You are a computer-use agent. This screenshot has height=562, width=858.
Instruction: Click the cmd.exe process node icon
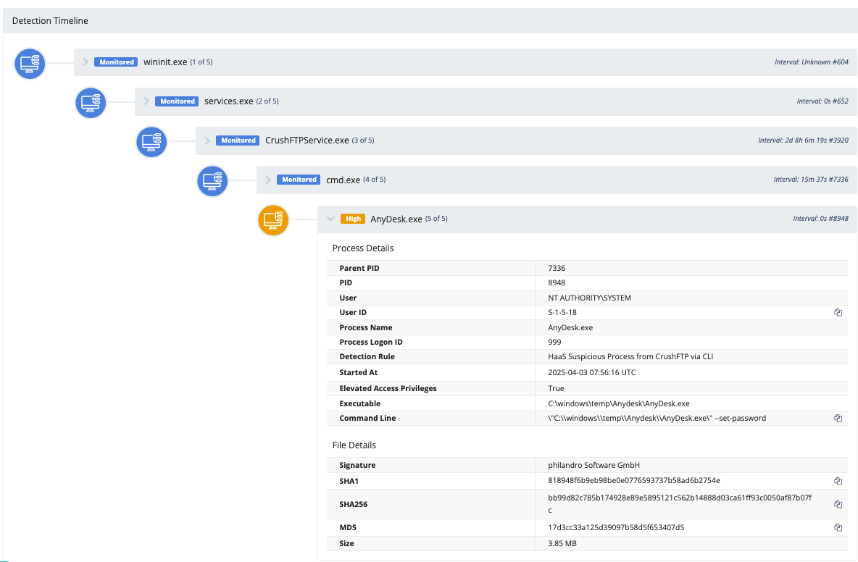[x=212, y=181]
